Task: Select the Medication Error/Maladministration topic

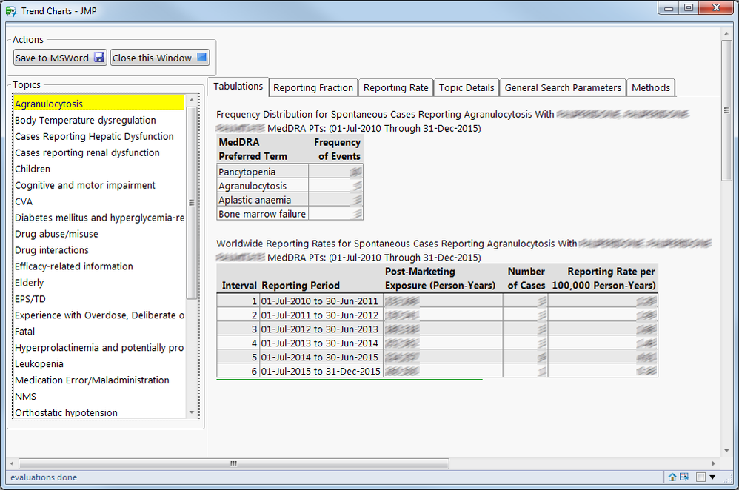Action: 92,380
